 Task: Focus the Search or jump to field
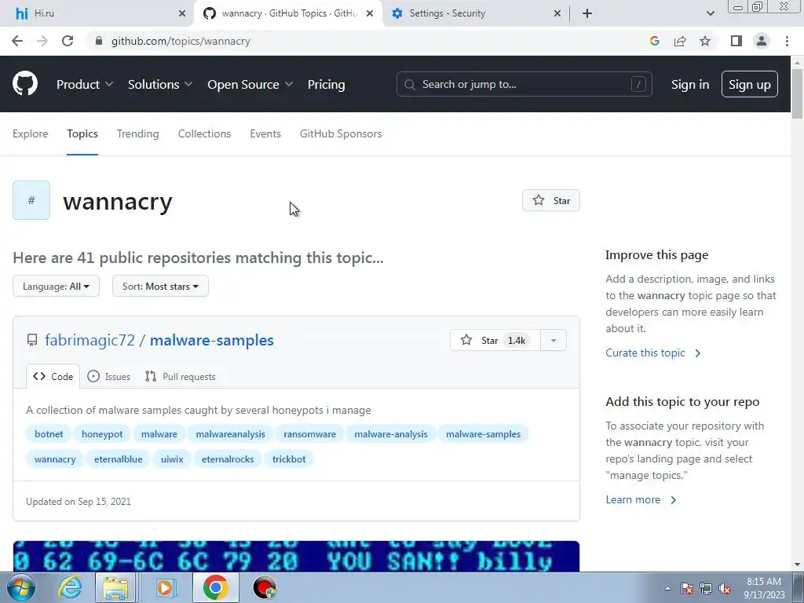point(524,84)
